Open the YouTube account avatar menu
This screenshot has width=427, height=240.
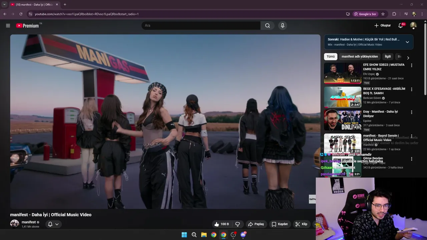pos(413,25)
